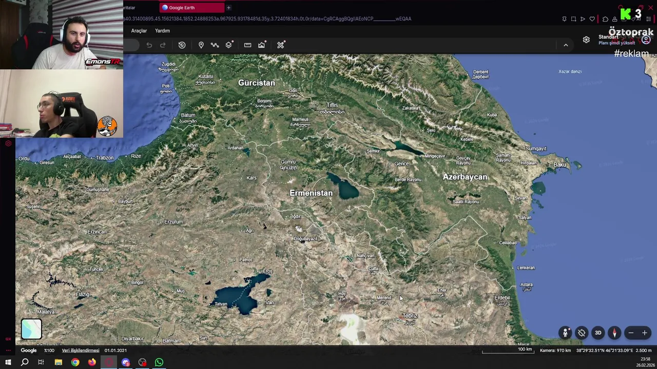Open the map style thumbnail preview

(31, 329)
